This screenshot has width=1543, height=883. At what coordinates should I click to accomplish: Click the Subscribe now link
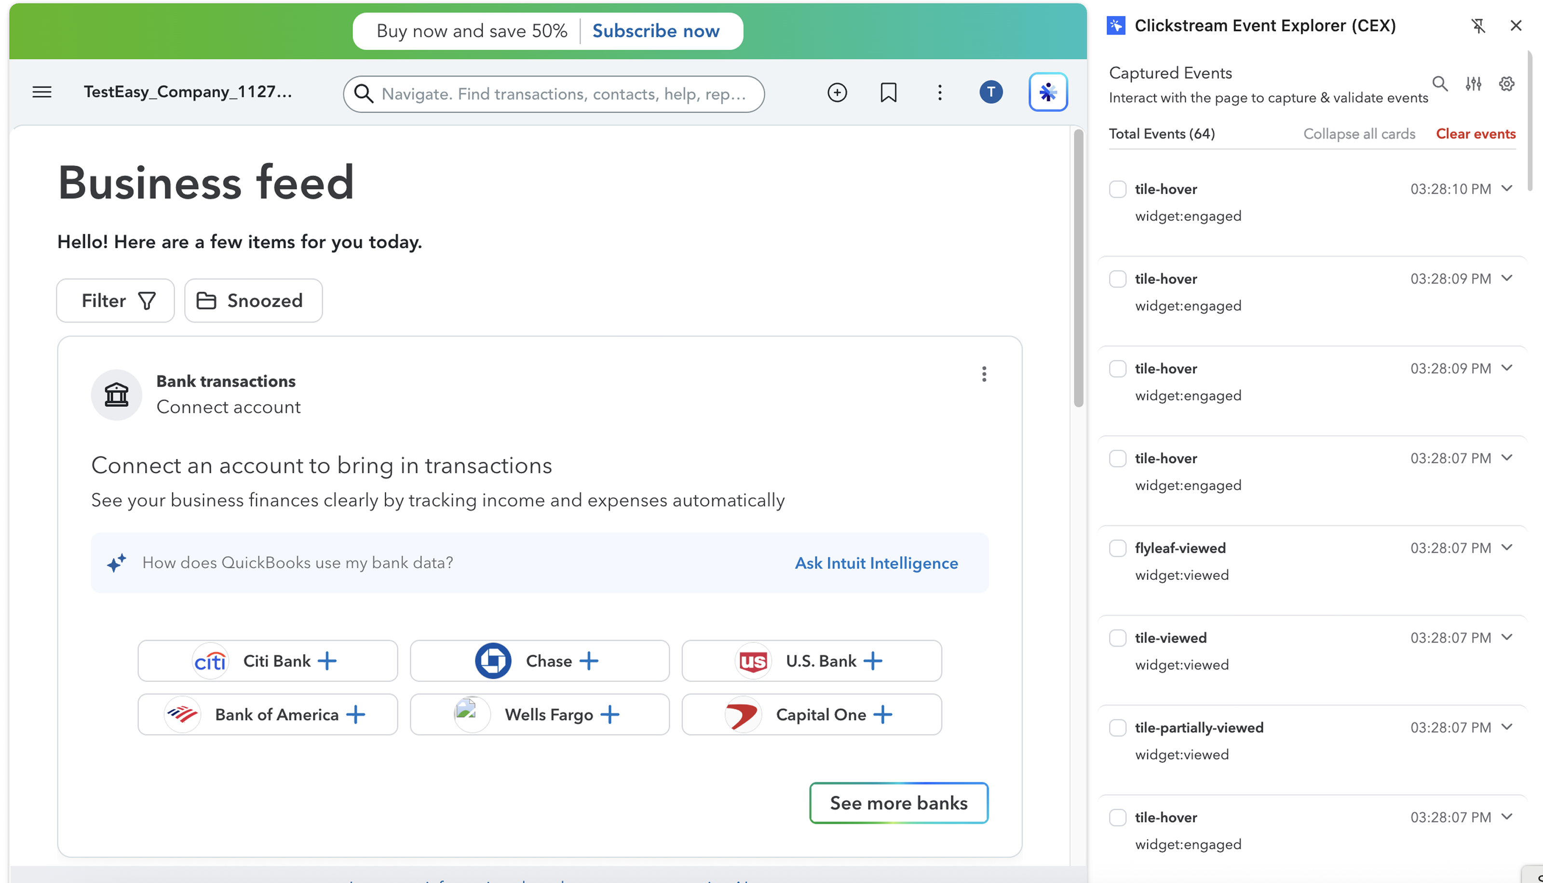[656, 31]
